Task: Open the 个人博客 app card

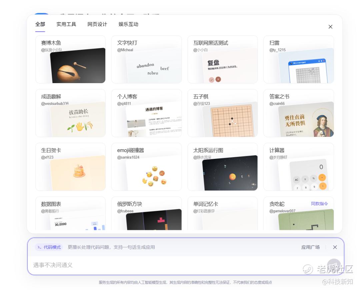Action: click(x=146, y=113)
